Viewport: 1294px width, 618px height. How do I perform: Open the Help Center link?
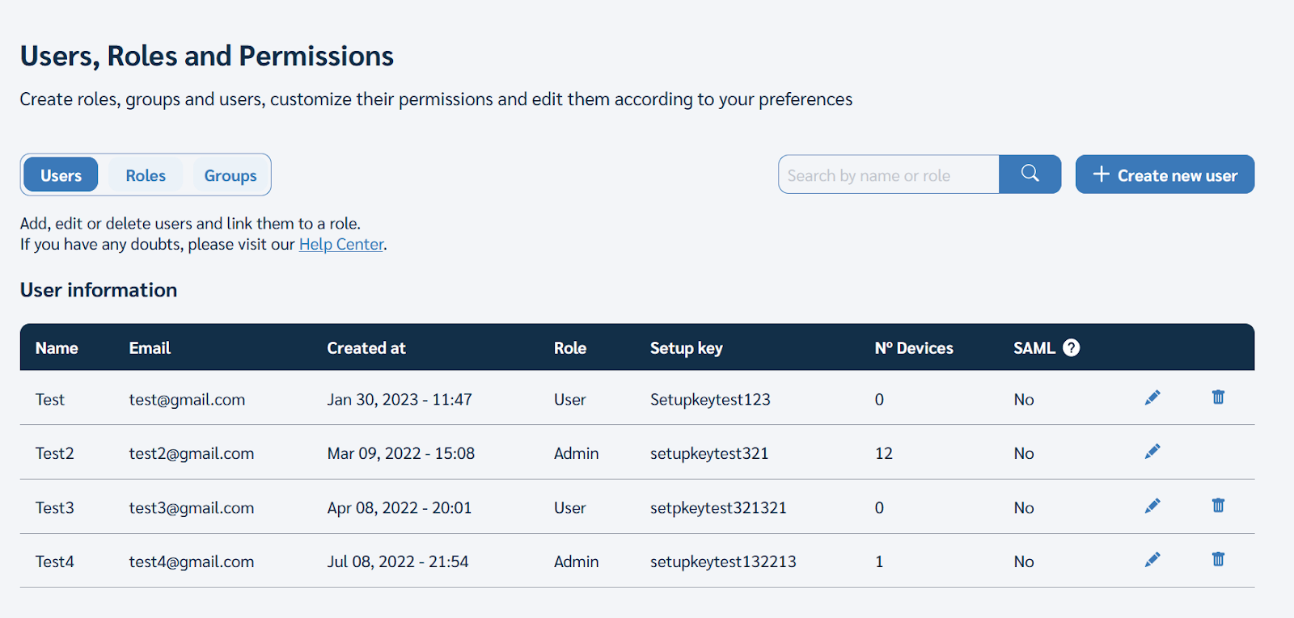click(x=341, y=244)
